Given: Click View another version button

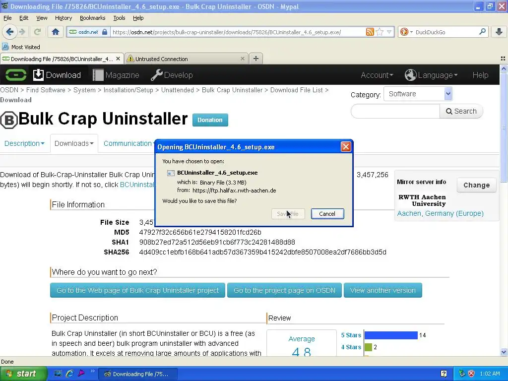Looking at the screenshot, I should pos(382,290).
